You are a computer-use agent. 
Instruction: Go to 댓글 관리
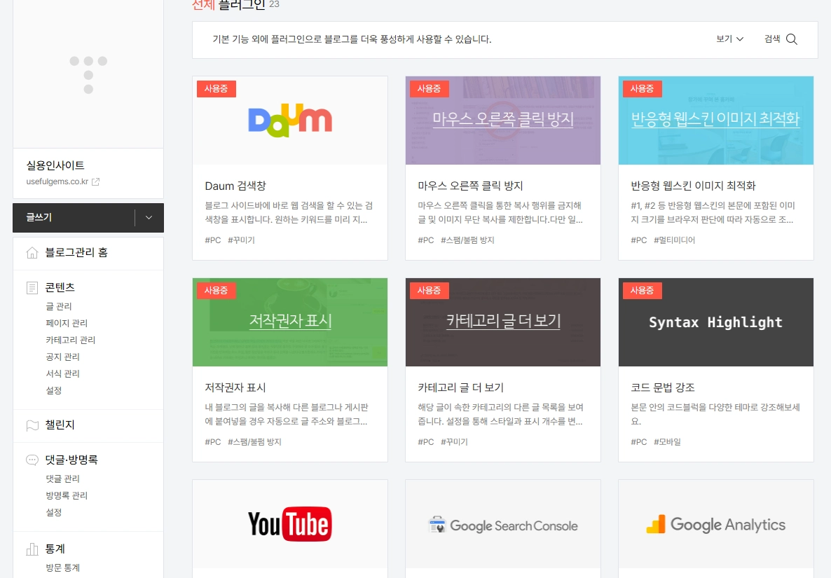click(x=62, y=479)
